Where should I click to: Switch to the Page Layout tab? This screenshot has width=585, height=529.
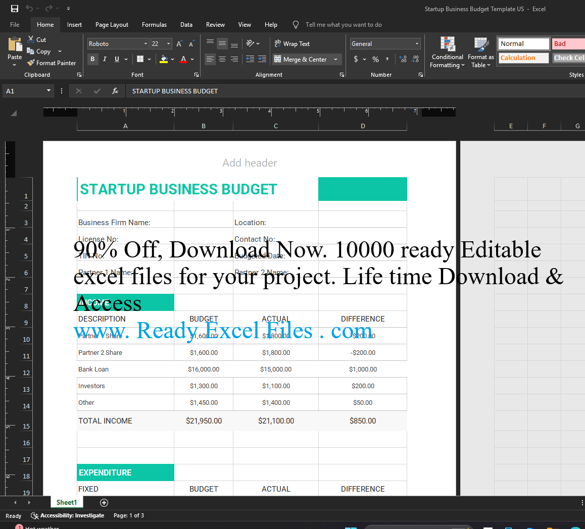pyautogui.click(x=112, y=25)
